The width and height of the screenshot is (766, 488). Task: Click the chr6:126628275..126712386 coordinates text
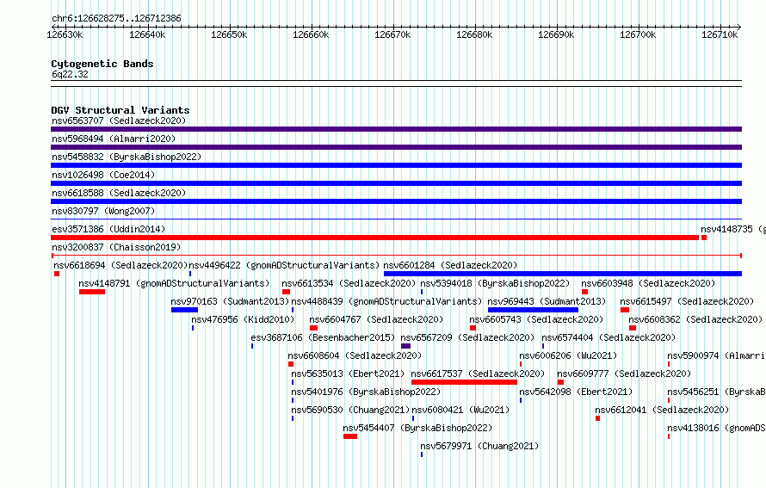pyautogui.click(x=116, y=19)
